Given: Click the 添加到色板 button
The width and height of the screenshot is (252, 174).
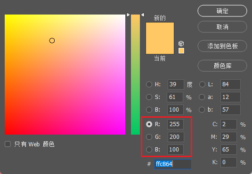Looking at the screenshot, I should 222,46.
